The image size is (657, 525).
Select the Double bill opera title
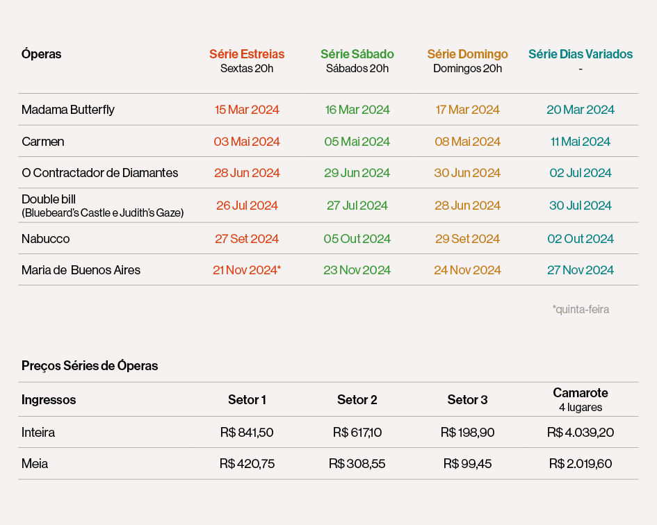(x=49, y=200)
